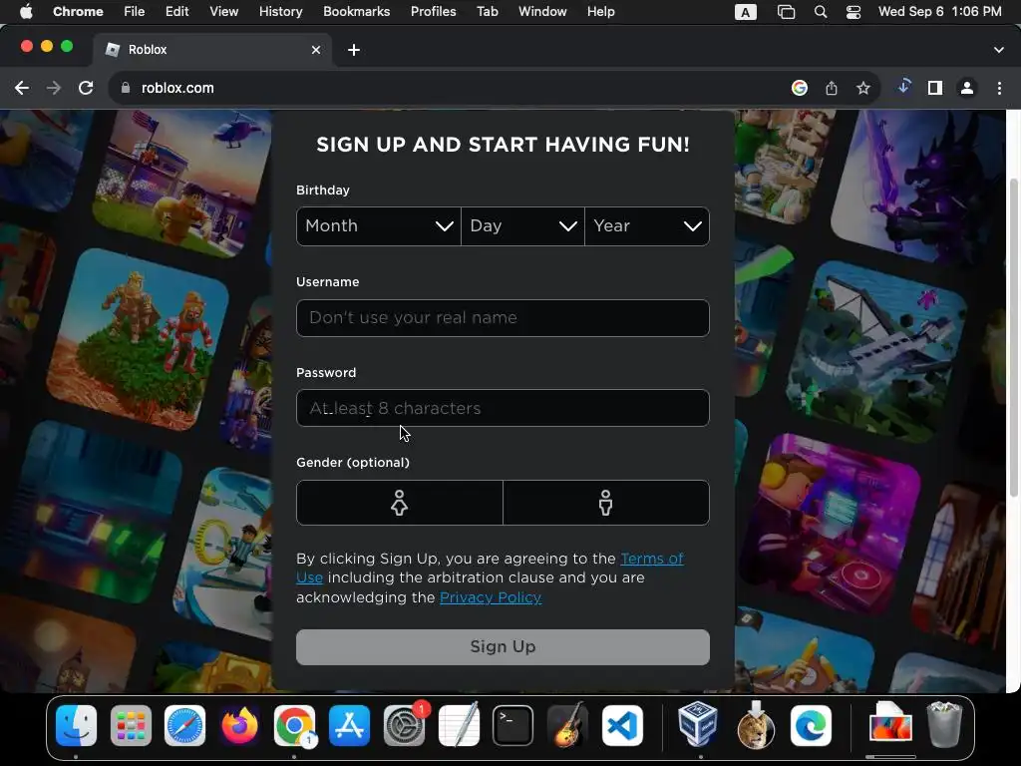Viewport: 1021px width, 766px height.
Task: Open Safari from the dock
Action: coord(184,725)
